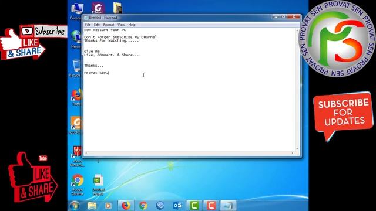Select the Firefox desktop shortcut
Image resolution: width=376 pixels, height=211 pixels.
coord(77,97)
